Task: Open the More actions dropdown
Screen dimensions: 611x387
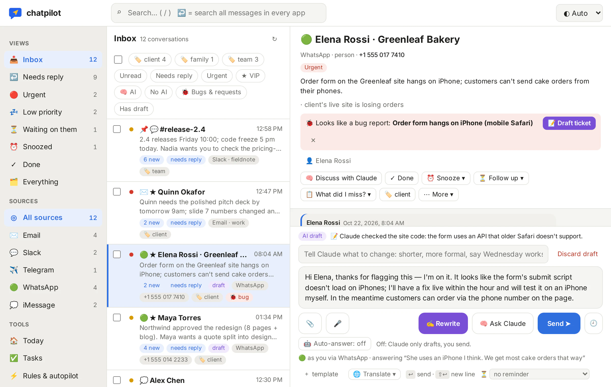Action: point(438,194)
